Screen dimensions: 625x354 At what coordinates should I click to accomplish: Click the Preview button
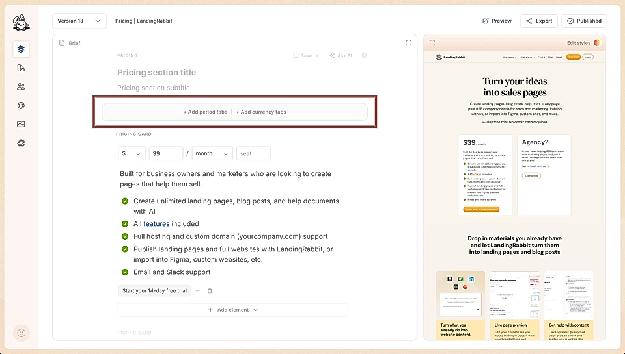click(497, 21)
